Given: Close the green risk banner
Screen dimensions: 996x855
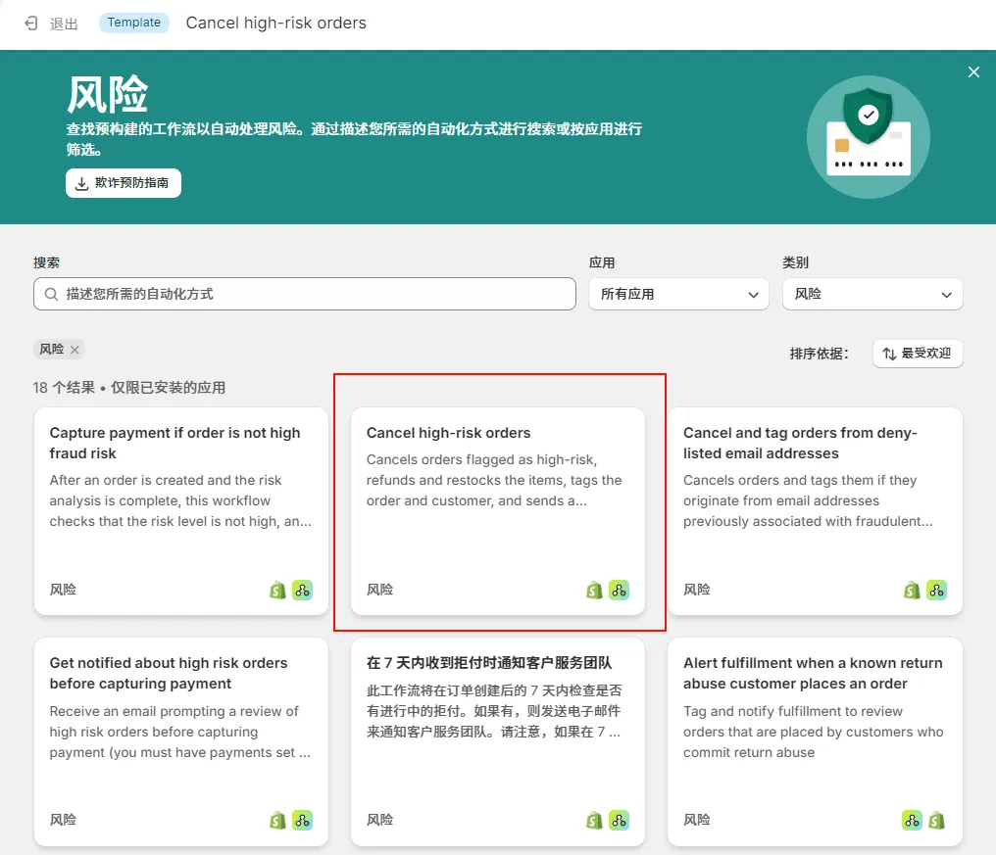Looking at the screenshot, I should 973,72.
